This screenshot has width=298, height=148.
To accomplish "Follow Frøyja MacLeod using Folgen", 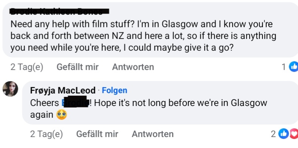I will [115, 90].
